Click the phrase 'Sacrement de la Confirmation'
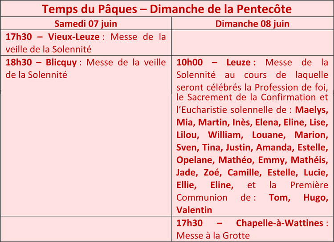Viewport: 334px width, 242px height. [x=251, y=97]
